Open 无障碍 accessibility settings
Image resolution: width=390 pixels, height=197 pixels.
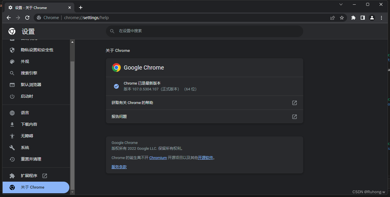pyautogui.click(x=36, y=136)
